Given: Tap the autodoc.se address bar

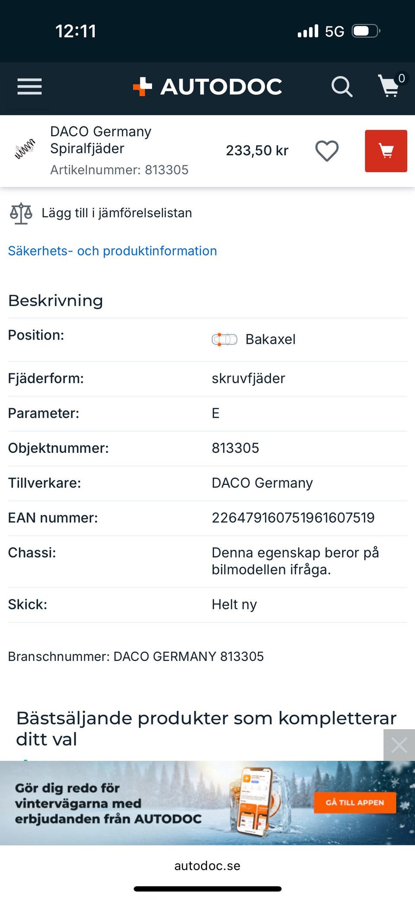Looking at the screenshot, I should tap(207, 866).
